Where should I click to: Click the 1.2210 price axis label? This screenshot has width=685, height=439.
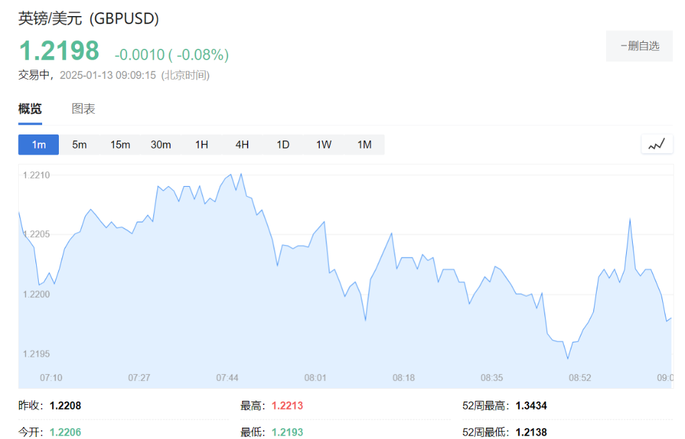37,175
